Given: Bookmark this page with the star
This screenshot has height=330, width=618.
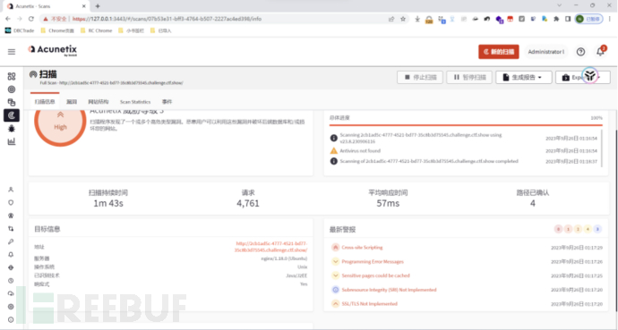Looking at the screenshot, I should click(403, 19).
